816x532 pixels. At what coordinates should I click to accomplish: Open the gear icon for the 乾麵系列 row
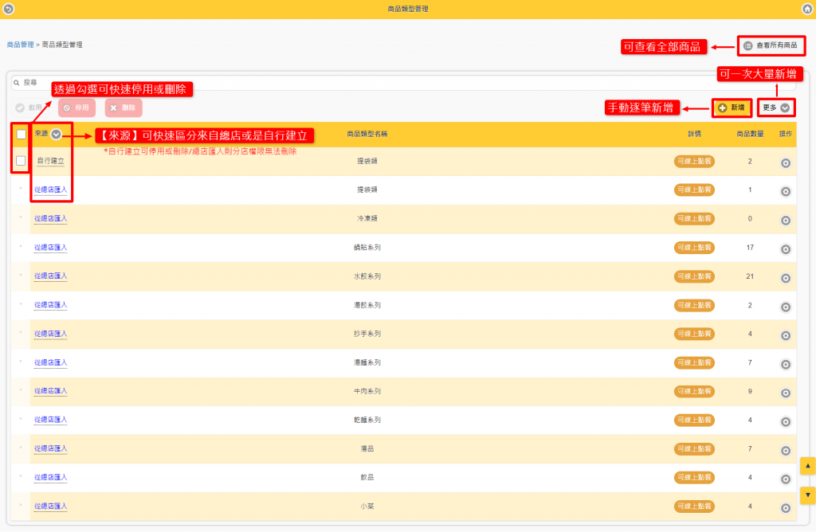(785, 422)
